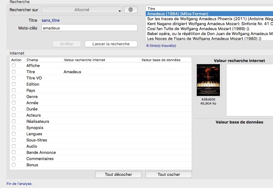The width and height of the screenshot is (273, 188).
Task: Toggle the Réalisateurs checkbox
Action: 14,122
